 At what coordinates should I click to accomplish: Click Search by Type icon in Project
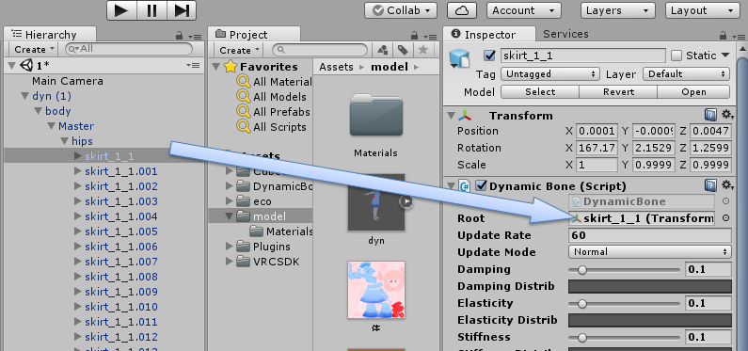point(383,50)
